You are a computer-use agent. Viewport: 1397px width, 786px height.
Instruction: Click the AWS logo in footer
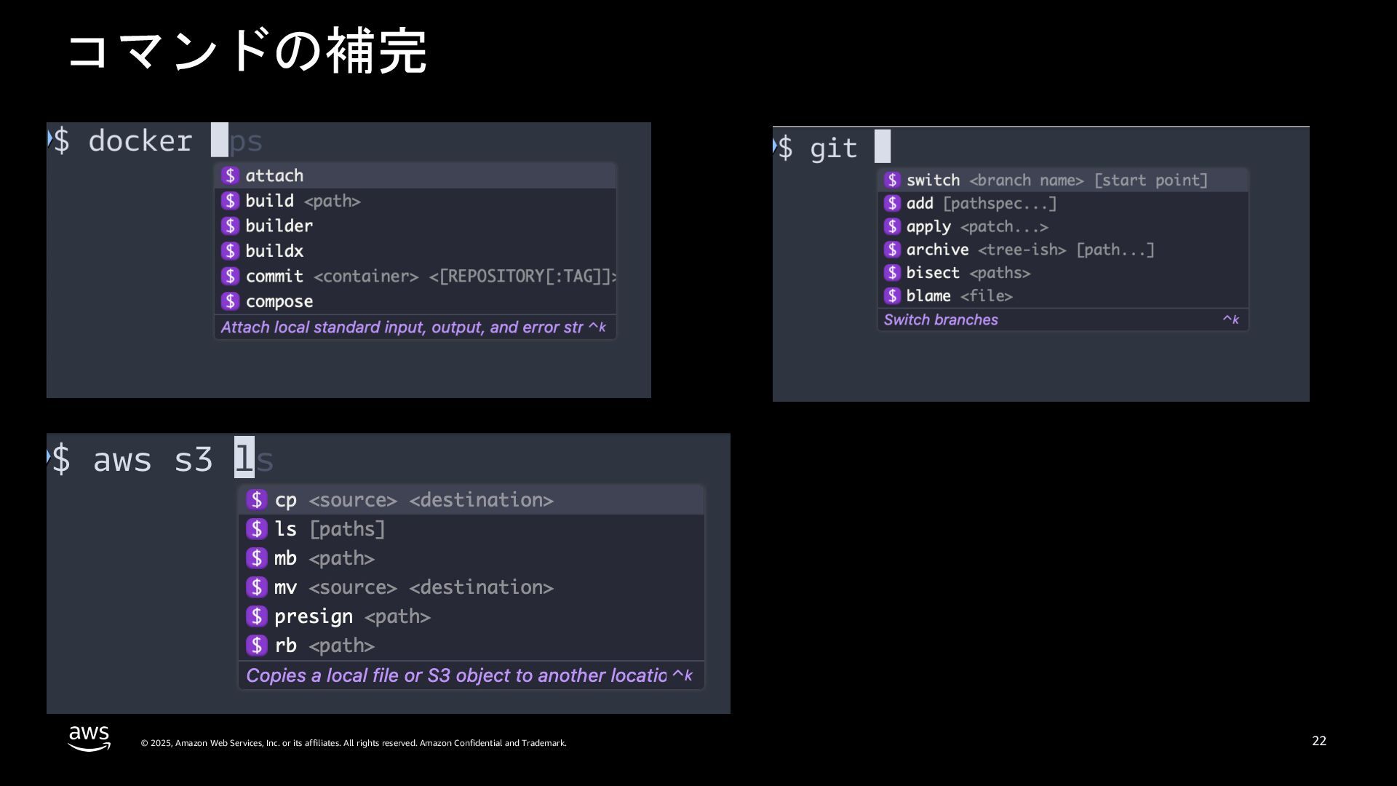pos(89,738)
